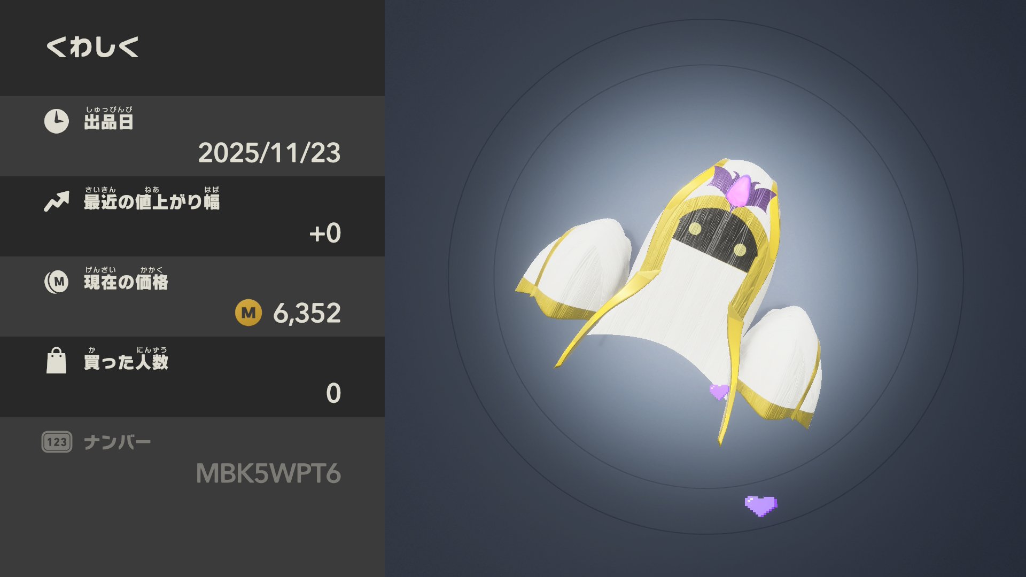Click the buyers count 0
This screenshot has height=577, width=1026.
333,393
